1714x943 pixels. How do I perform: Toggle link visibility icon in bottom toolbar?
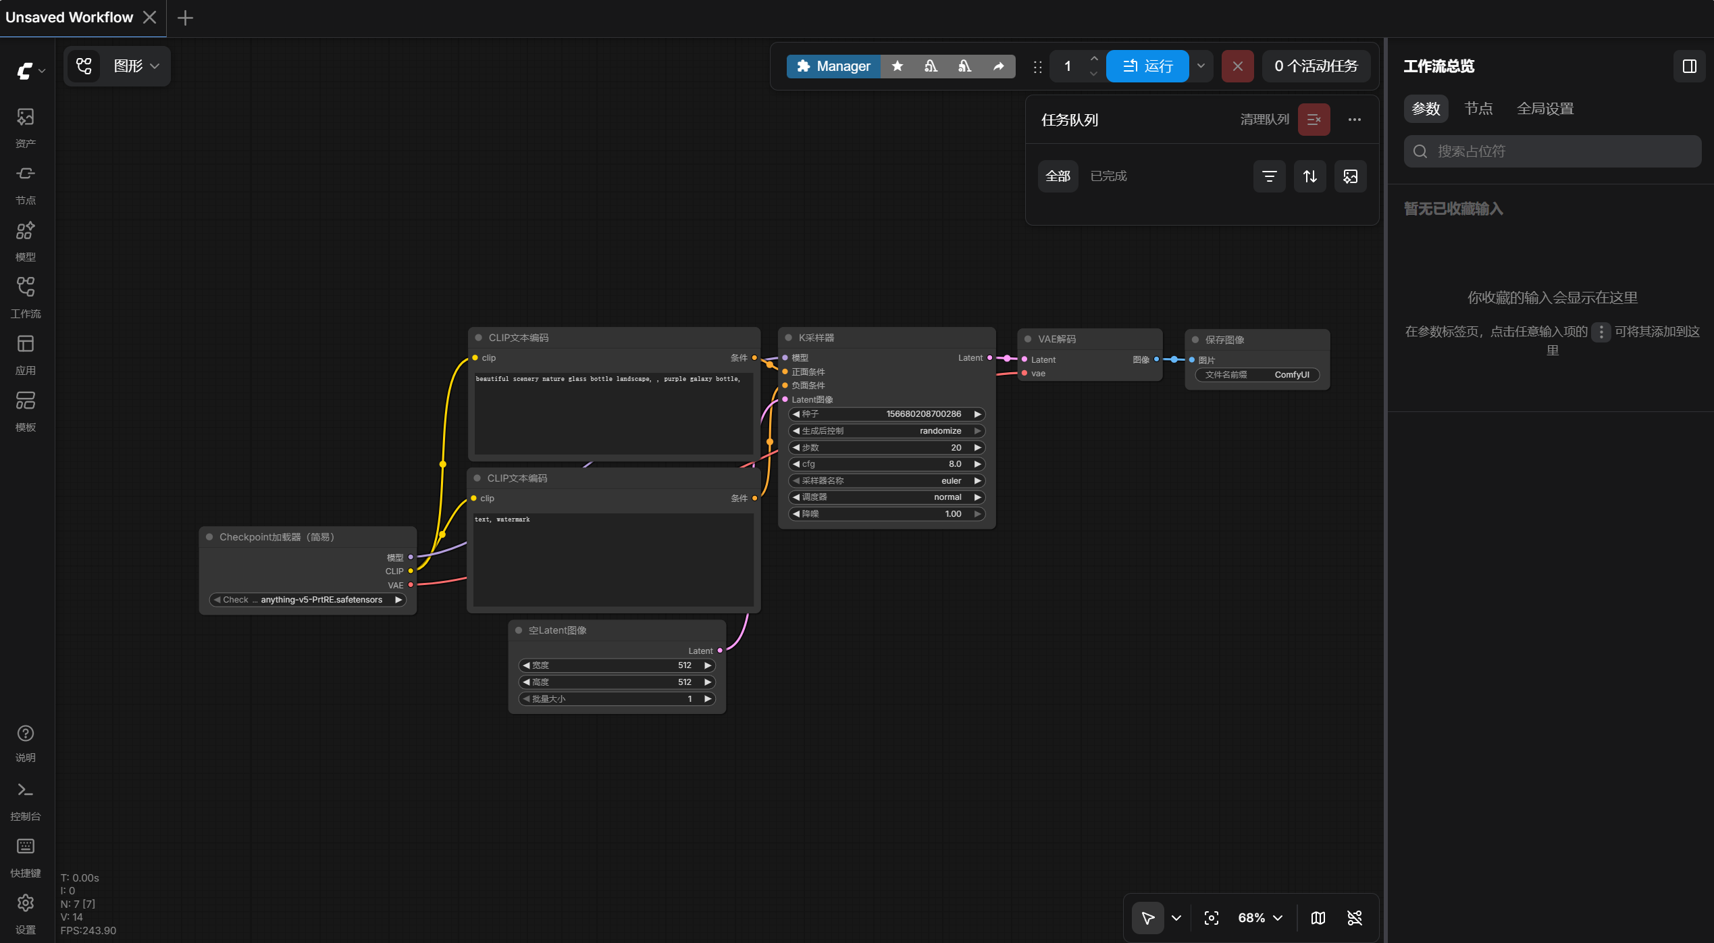[1355, 918]
